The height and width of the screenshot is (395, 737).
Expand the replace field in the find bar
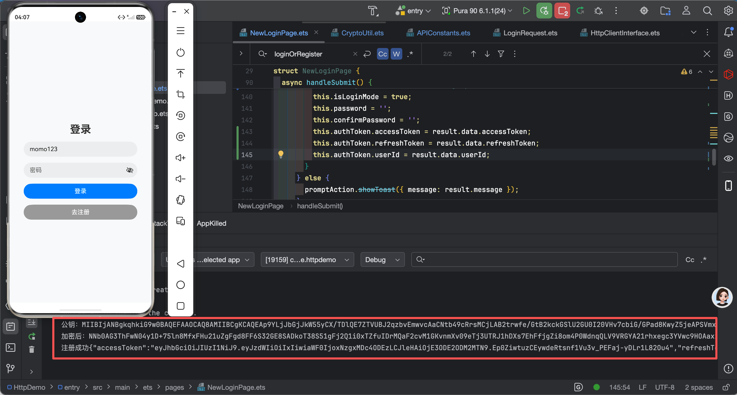(241, 54)
